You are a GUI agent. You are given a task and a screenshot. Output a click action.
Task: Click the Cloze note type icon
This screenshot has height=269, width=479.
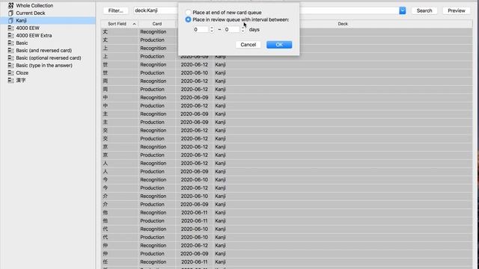click(x=10, y=73)
